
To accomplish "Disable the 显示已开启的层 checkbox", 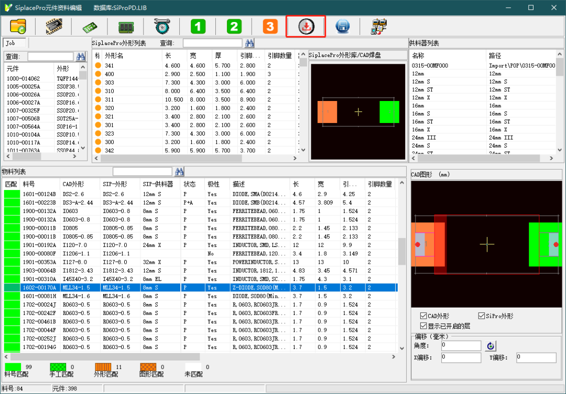I will click(x=424, y=325).
